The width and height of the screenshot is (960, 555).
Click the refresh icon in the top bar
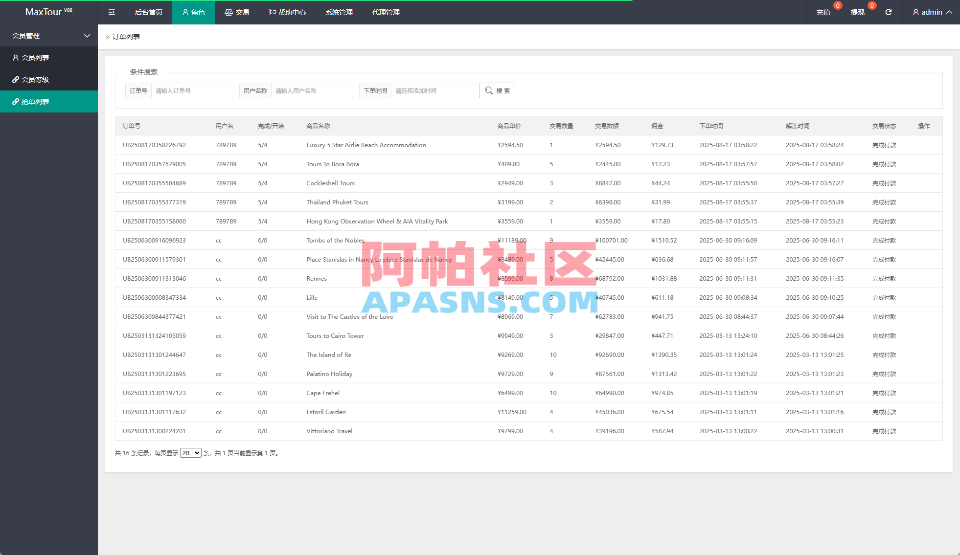click(888, 12)
